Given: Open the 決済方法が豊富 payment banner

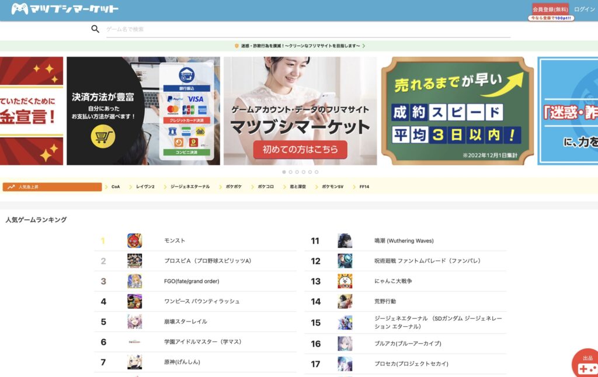Looking at the screenshot, I should pos(144,111).
